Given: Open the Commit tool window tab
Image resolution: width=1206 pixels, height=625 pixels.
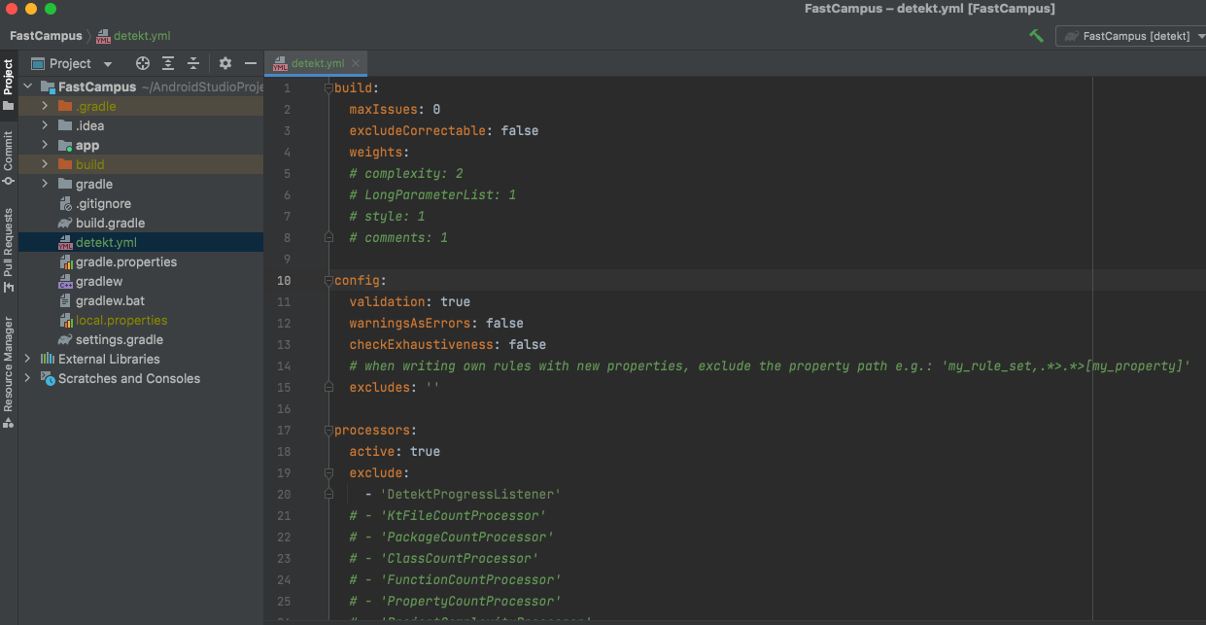Looking at the screenshot, I should tap(9, 158).
